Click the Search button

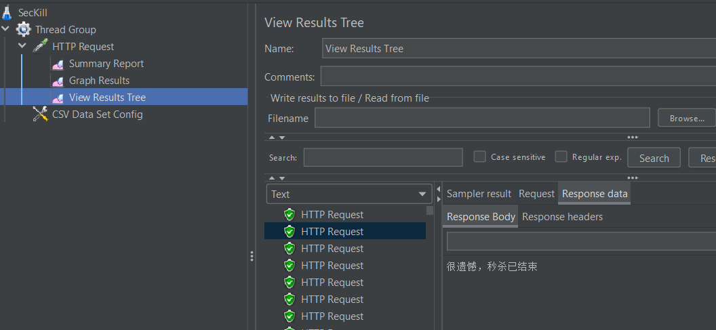click(x=654, y=158)
